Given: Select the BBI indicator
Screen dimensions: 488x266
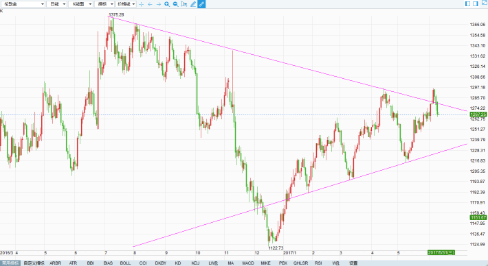Looking at the screenshot, I should (x=90, y=263).
